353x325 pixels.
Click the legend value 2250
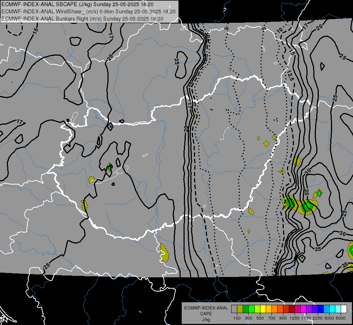318,318
